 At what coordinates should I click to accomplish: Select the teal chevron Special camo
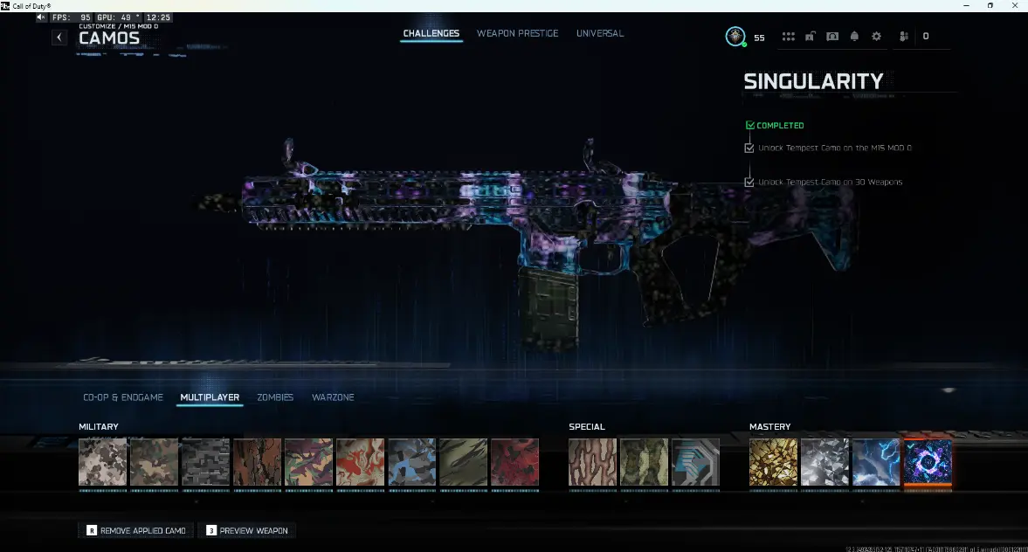tap(695, 463)
